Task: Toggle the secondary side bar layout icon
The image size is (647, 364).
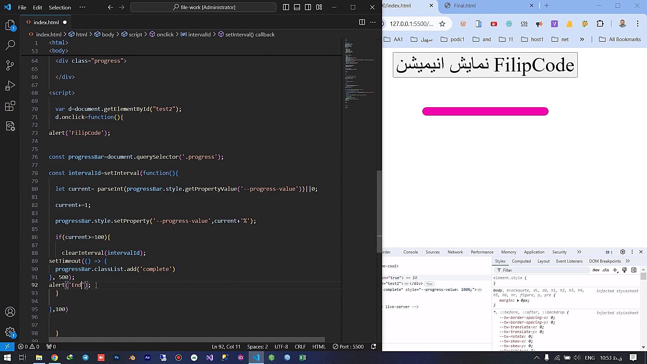Action: [x=308, y=7]
